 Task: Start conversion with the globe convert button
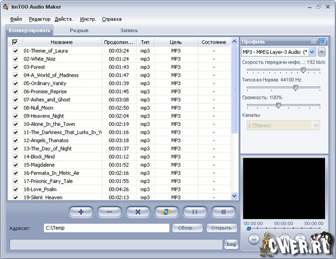[166, 212]
